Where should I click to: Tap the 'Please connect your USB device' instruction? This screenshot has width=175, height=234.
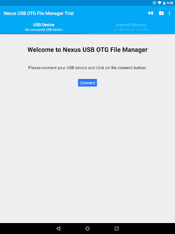click(87, 68)
